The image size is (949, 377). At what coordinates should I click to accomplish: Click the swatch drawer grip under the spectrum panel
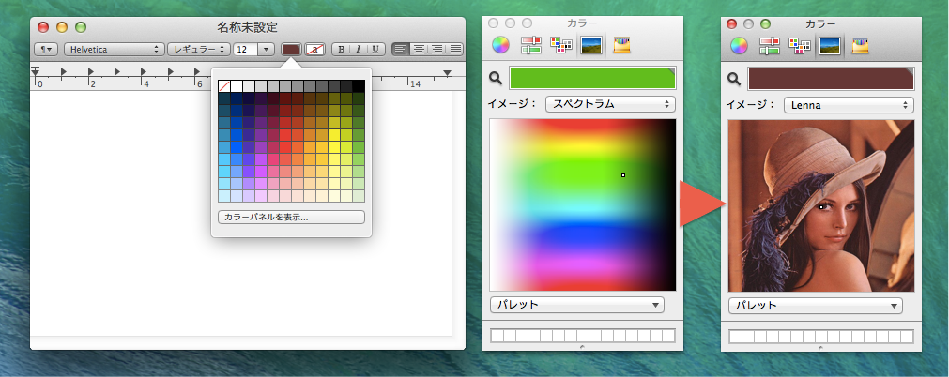tap(582, 347)
